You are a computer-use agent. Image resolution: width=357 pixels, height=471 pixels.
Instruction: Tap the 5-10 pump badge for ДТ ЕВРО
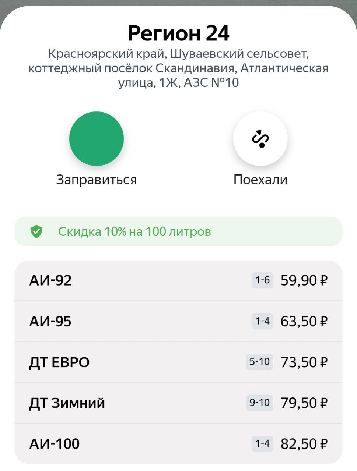point(259,362)
